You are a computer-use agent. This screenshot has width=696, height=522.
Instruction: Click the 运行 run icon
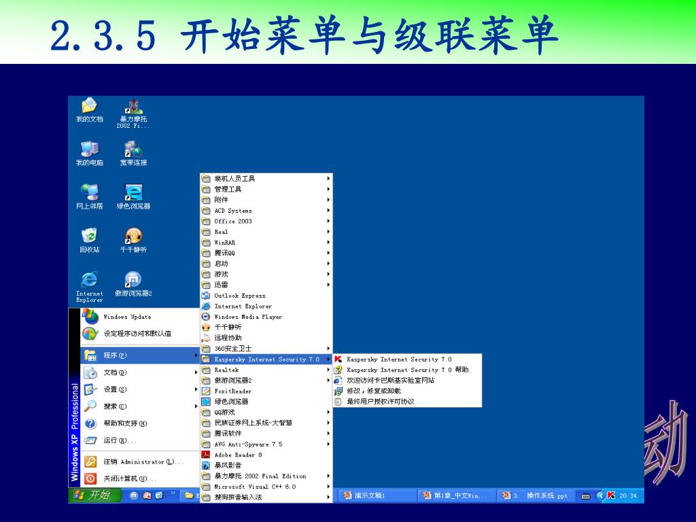[x=90, y=440]
